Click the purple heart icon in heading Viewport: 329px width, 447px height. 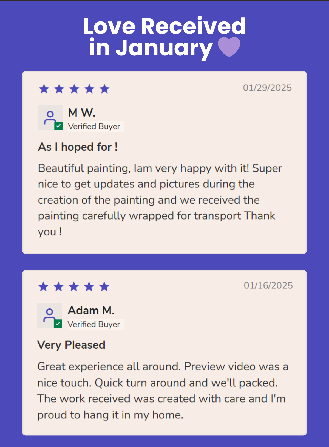click(229, 47)
